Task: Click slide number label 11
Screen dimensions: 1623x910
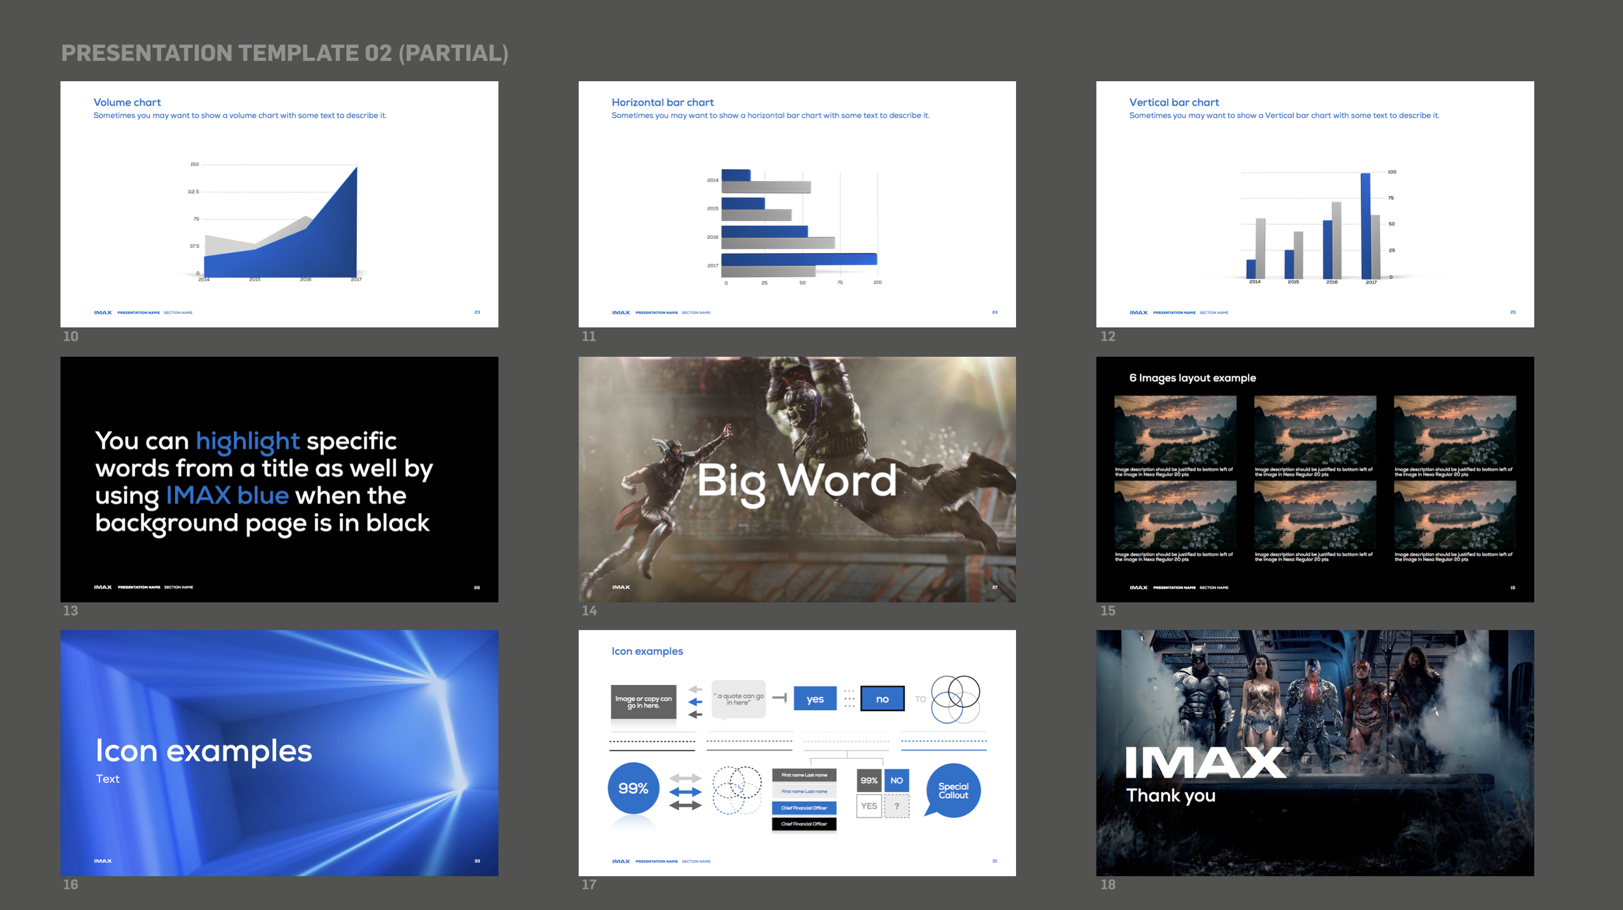Action: tap(589, 336)
